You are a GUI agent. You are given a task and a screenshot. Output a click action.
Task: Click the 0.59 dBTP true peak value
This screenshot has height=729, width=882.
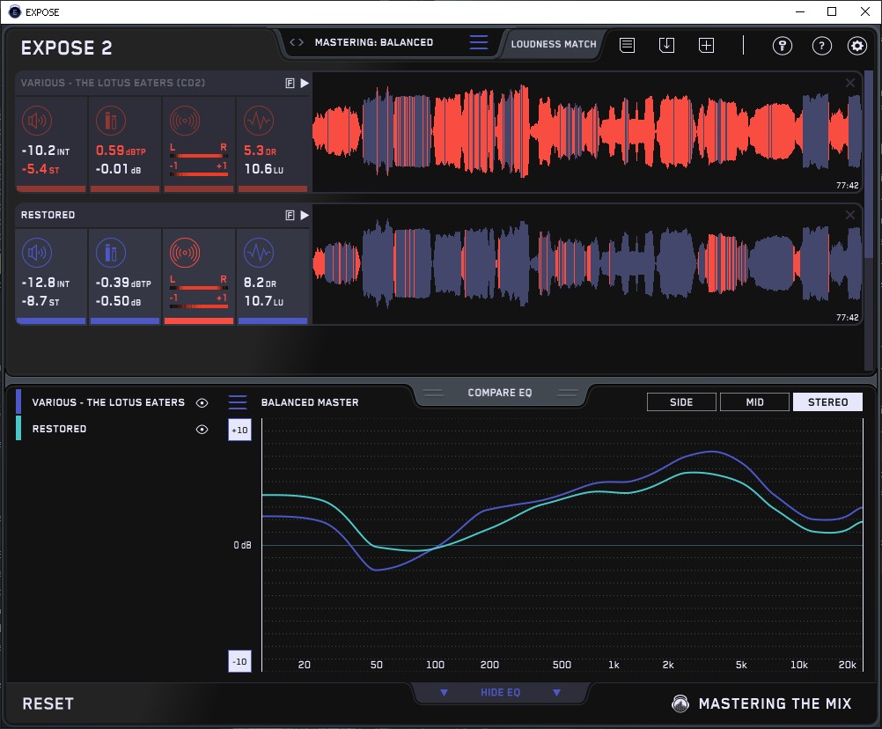click(x=121, y=151)
